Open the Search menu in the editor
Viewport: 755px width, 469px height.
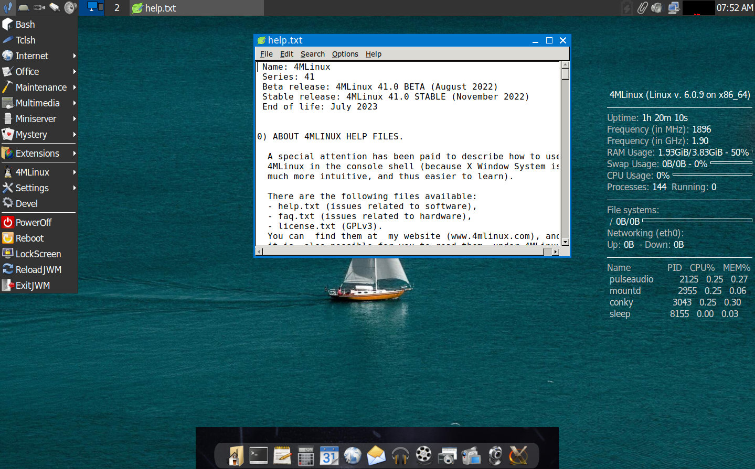(x=312, y=54)
